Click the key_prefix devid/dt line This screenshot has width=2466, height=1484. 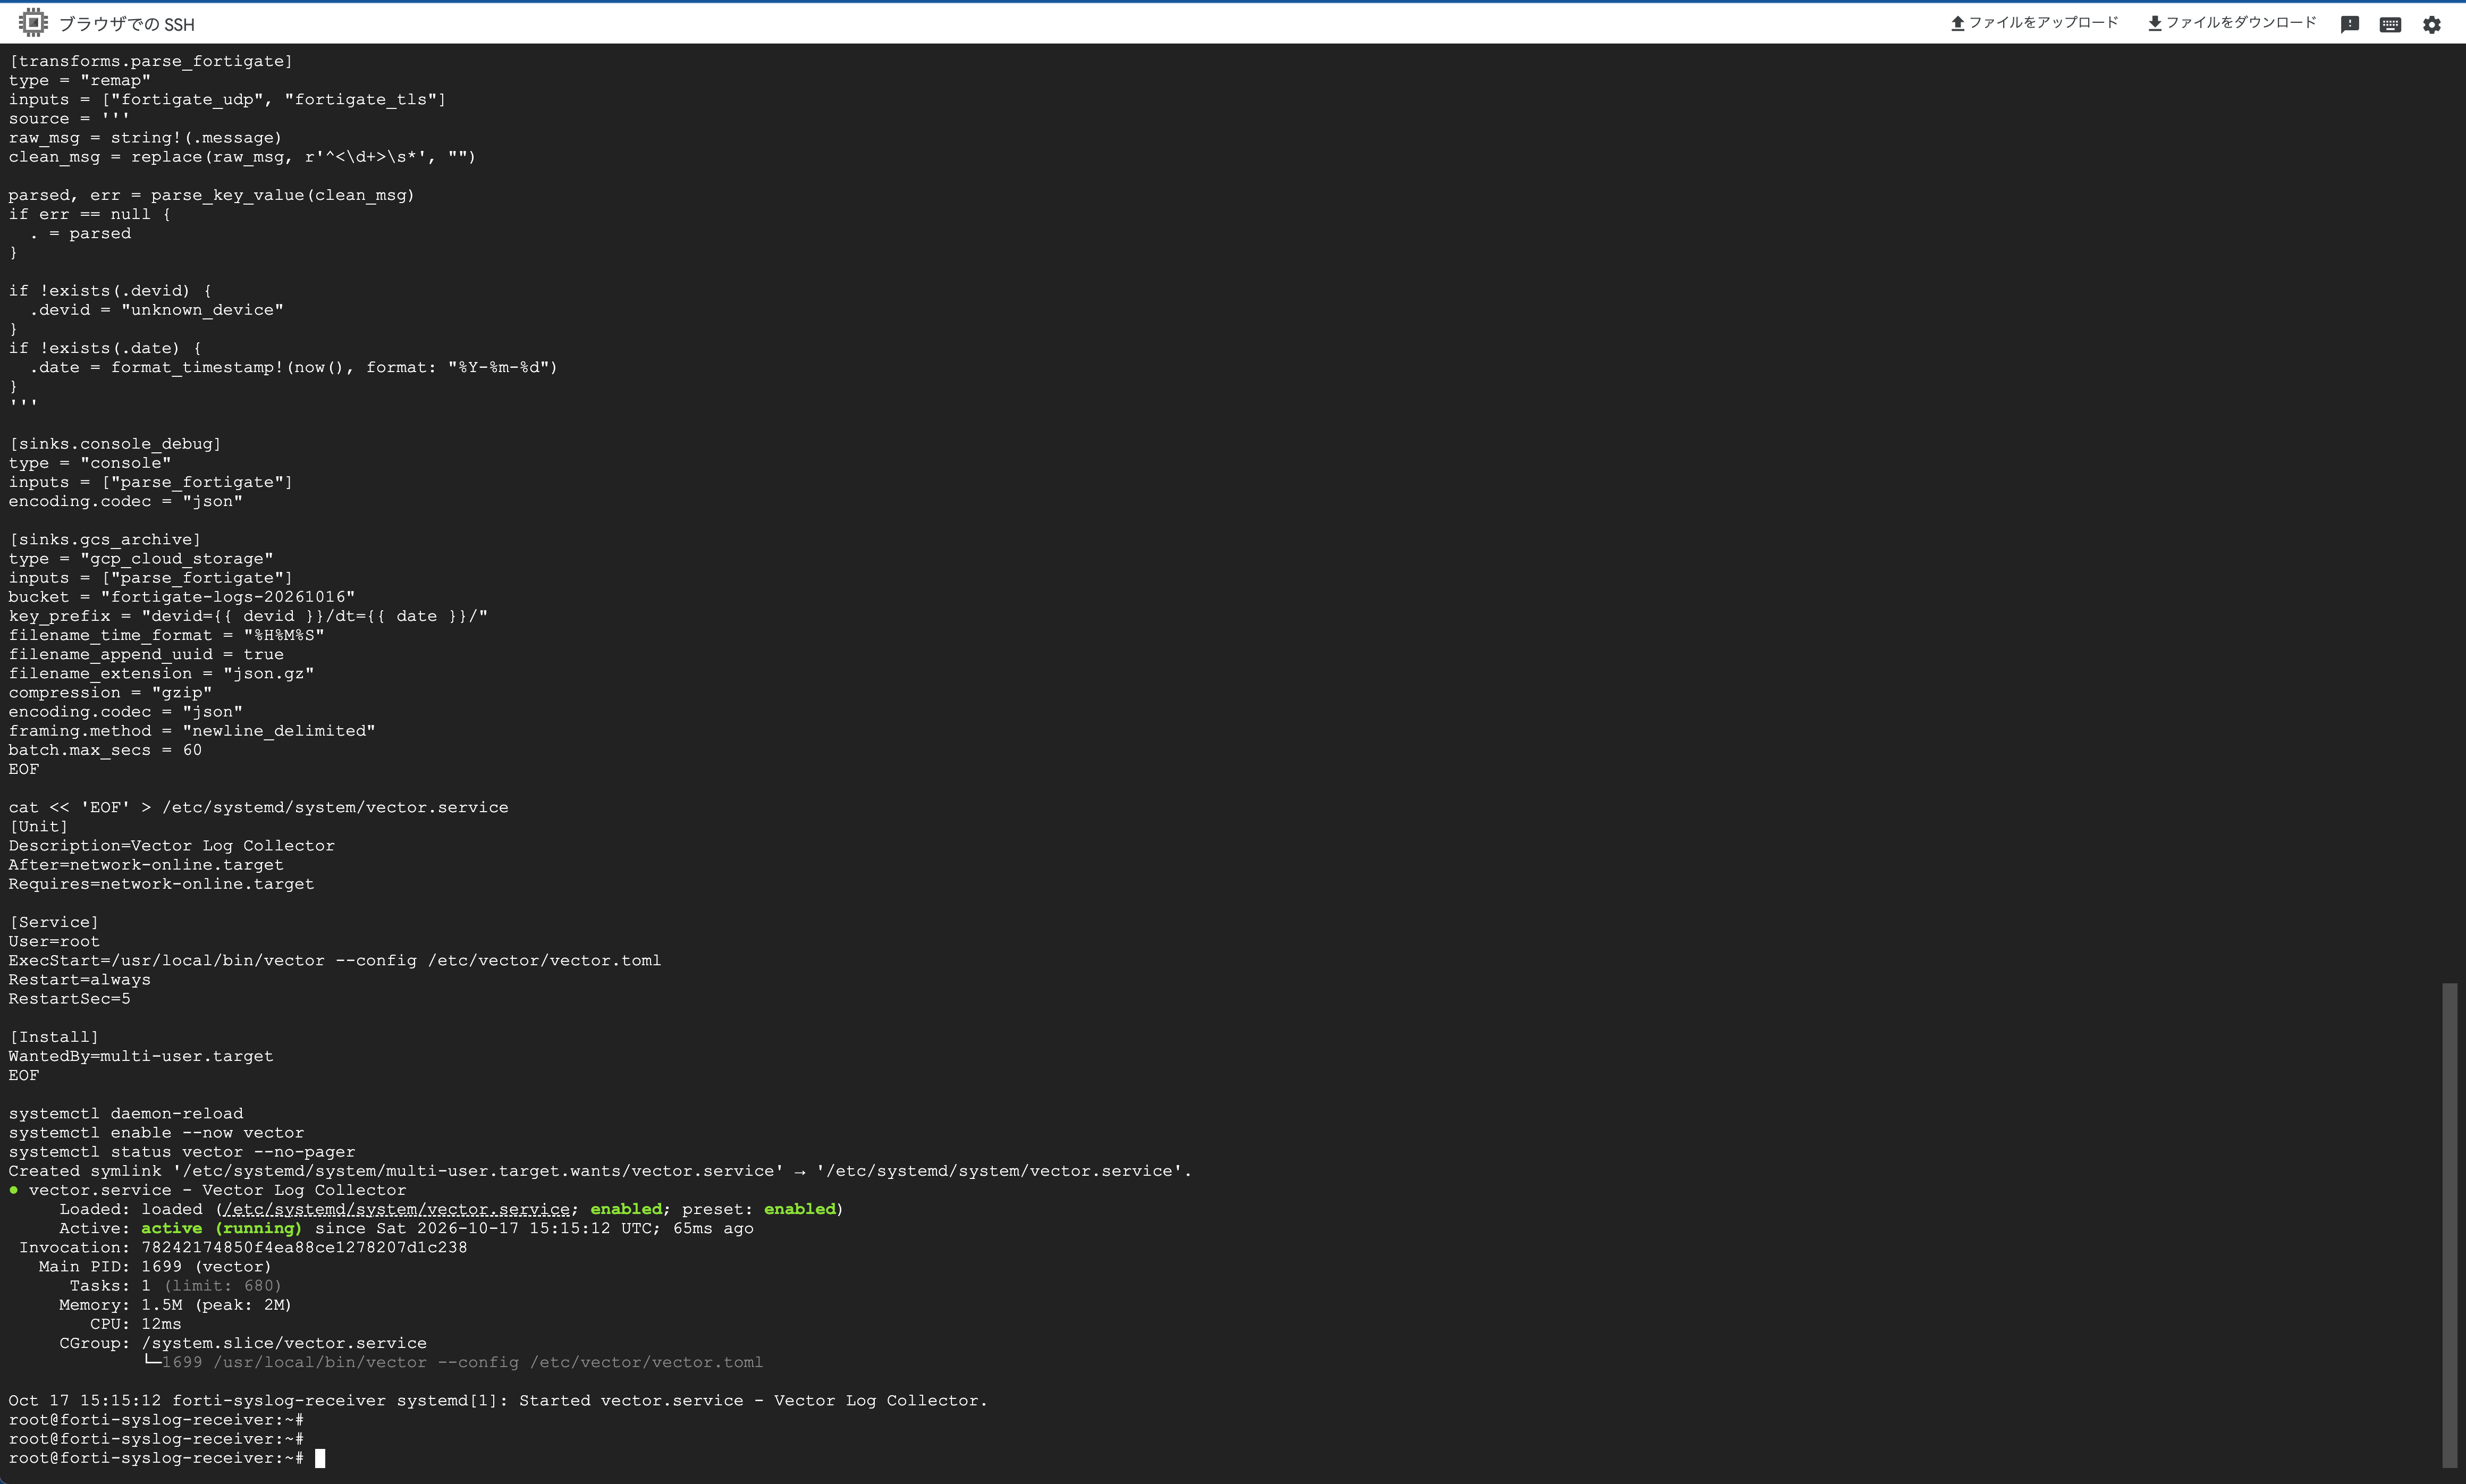coord(249,616)
